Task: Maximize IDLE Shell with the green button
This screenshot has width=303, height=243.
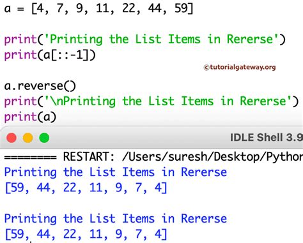Action: pos(44,138)
